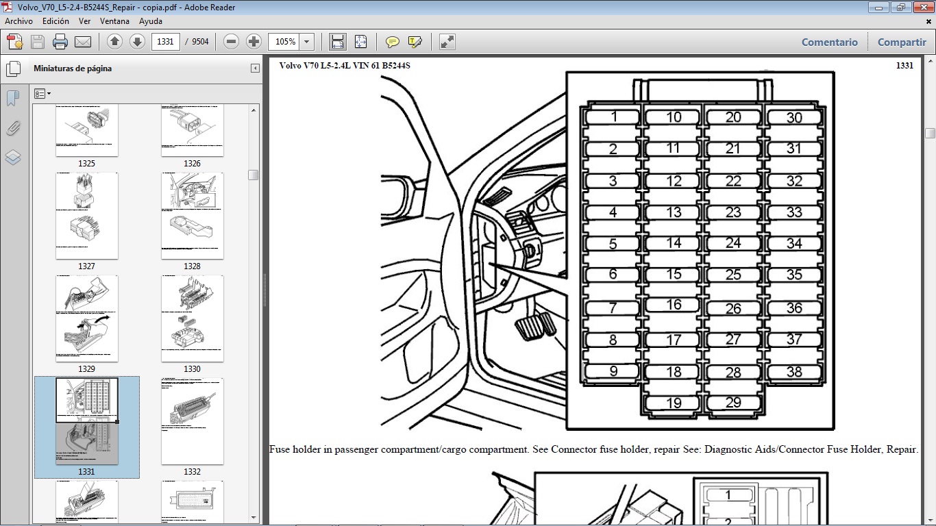Go to the next page arrow
Viewport: 936px width, 526px height.
[137, 42]
